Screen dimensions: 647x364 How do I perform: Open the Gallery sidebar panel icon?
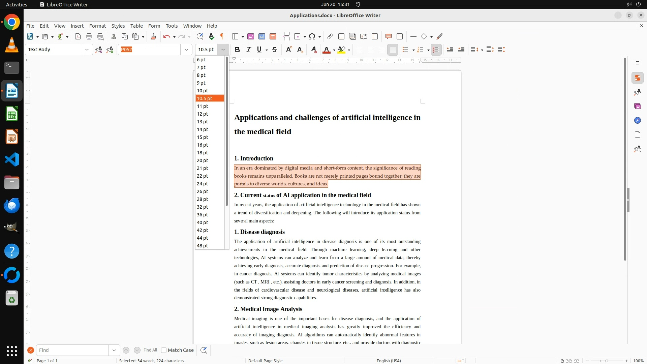coord(637,106)
